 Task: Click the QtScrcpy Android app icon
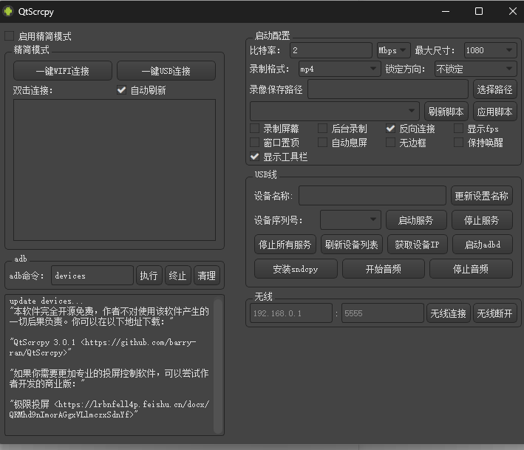pos(7,11)
